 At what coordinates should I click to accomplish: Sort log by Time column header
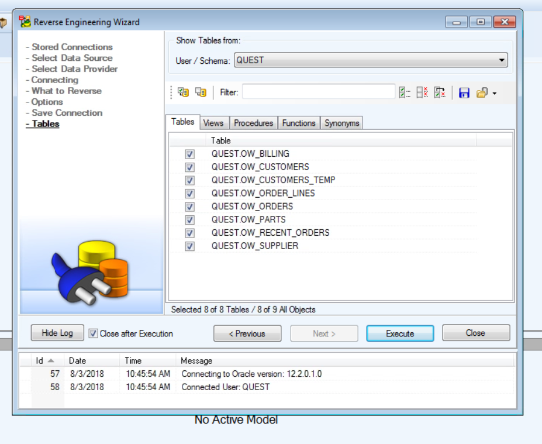pos(147,361)
